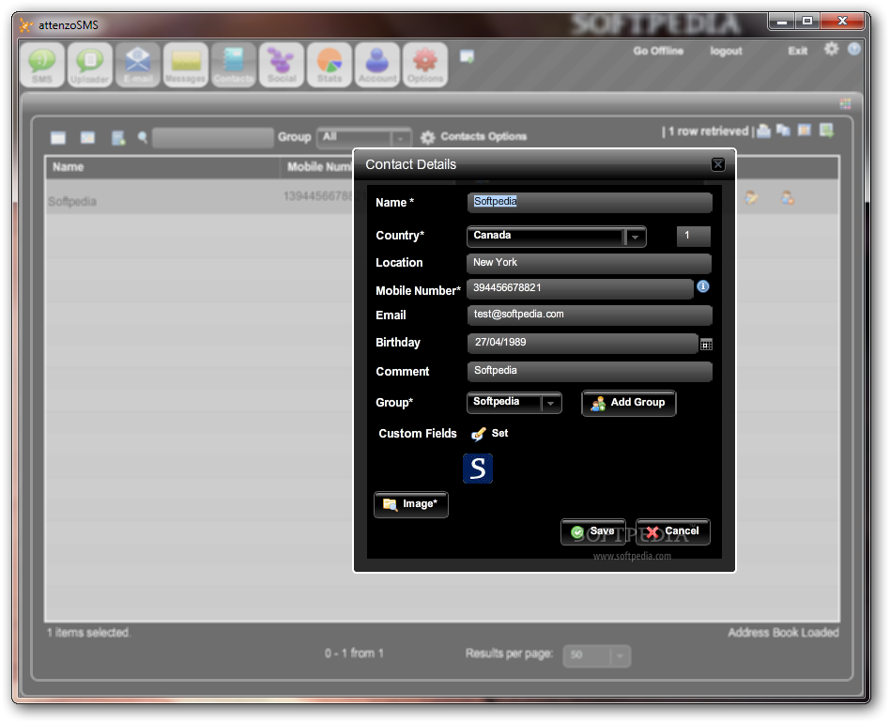Open the E-mail section
The image size is (890, 723).
[137, 65]
